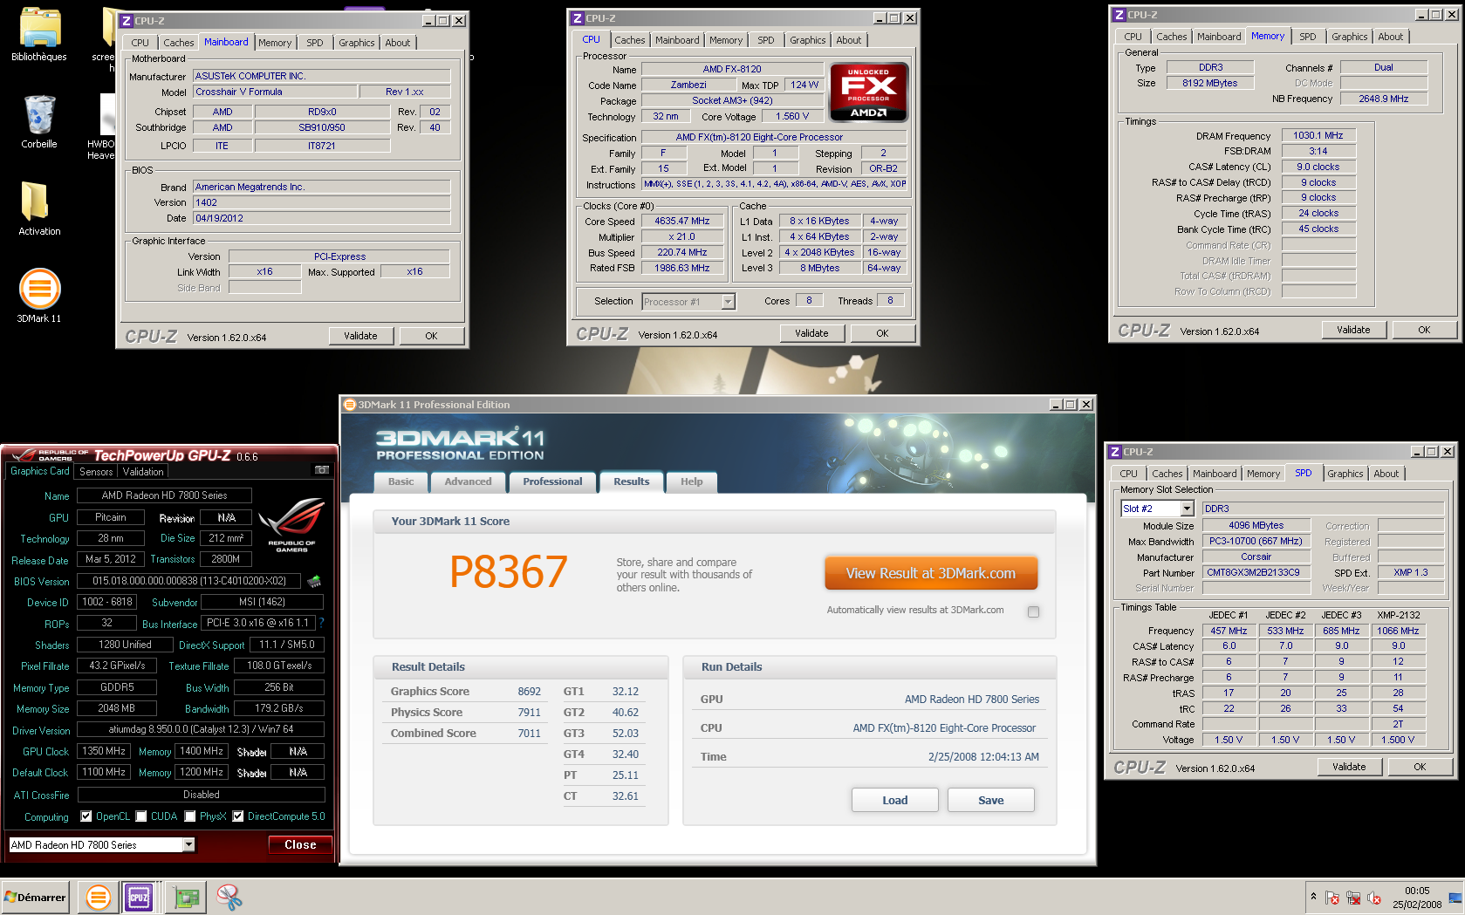1465x915 pixels.
Task: Click the Bus Interface question mark icon
Action: 321,623
